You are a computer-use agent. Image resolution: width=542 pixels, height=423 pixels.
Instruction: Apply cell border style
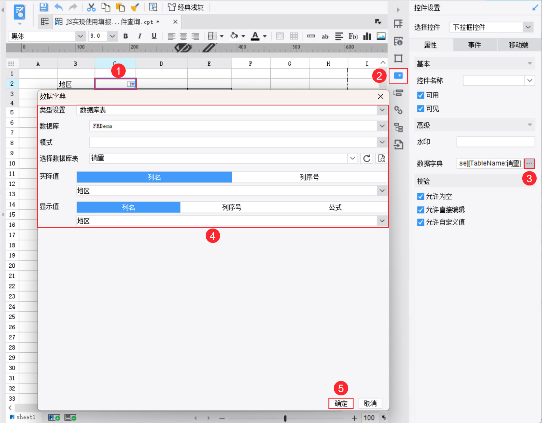coord(212,36)
